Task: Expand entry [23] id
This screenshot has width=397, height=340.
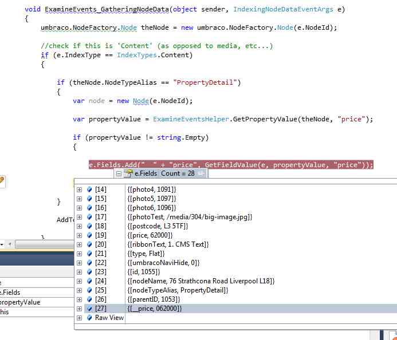Action: 79,272
